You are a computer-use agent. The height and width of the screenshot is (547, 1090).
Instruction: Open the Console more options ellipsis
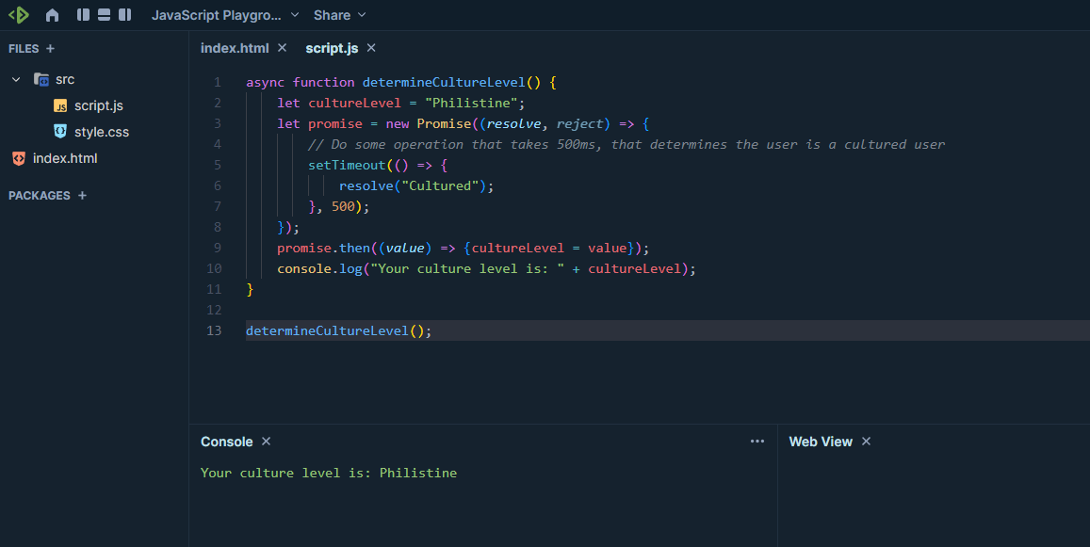point(756,442)
